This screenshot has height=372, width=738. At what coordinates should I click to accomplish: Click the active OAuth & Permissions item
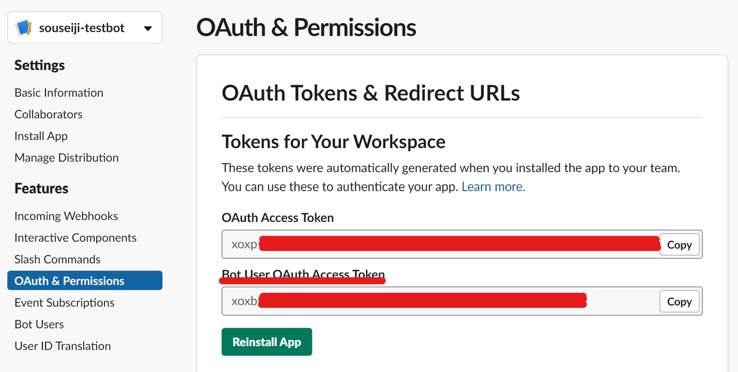tap(85, 280)
